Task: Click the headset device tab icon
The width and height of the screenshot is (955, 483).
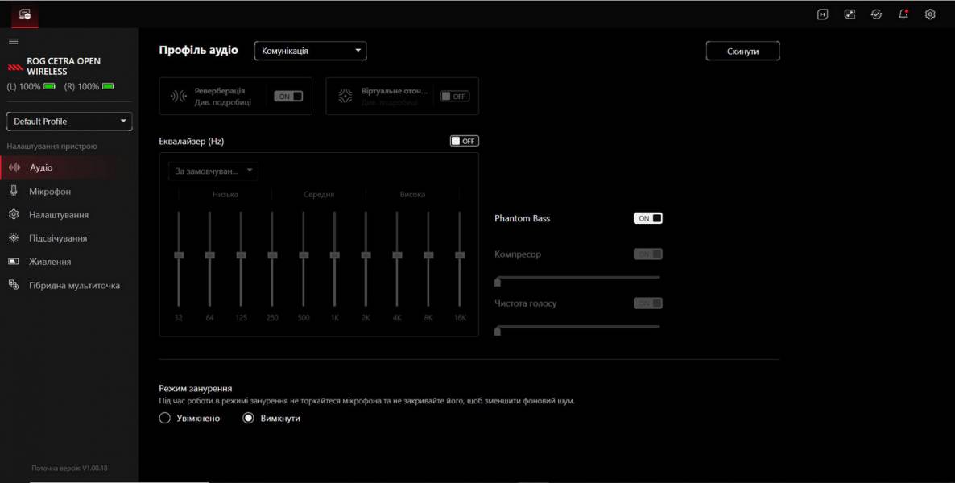Action: [25, 14]
